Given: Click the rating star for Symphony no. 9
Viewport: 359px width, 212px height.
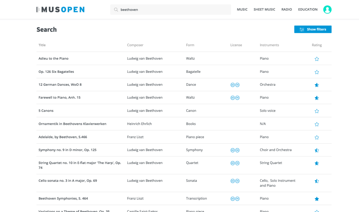Looking at the screenshot, I should pos(317,150).
